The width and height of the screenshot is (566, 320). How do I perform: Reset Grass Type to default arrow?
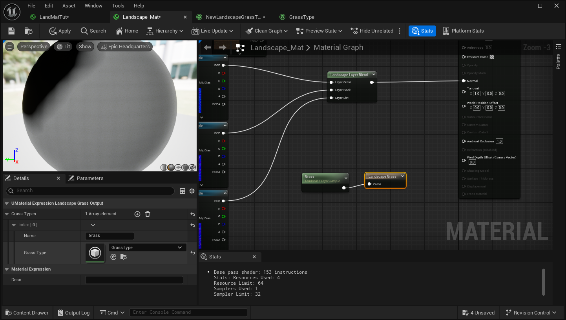pyautogui.click(x=193, y=253)
